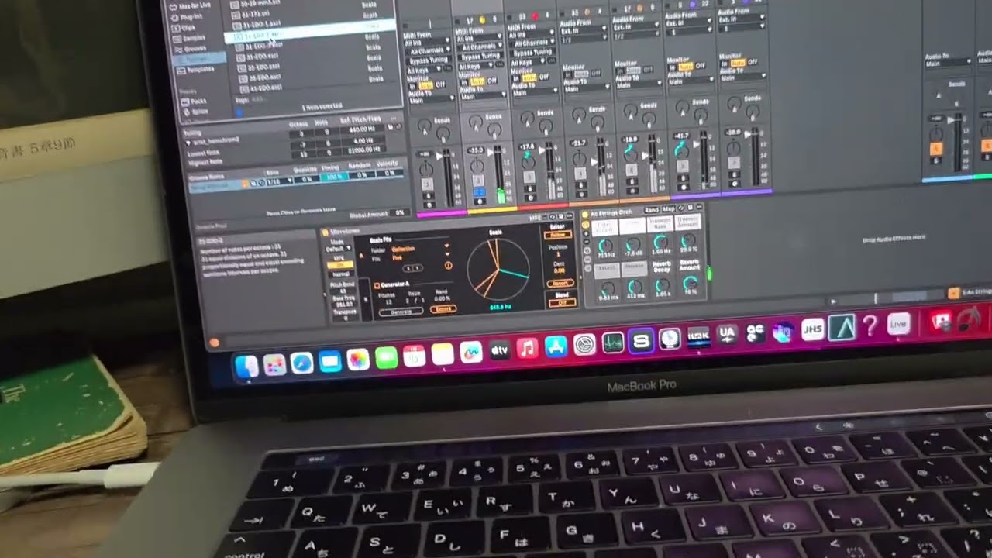Click the Reverb Amount knob

[690, 284]
